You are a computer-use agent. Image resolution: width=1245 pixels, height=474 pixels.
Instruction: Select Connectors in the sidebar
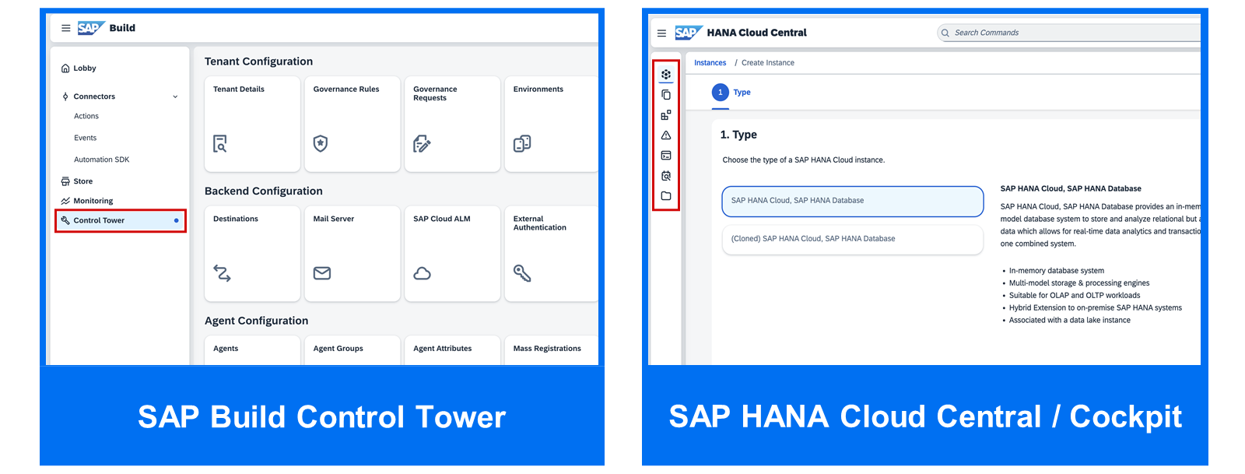(94, 97)
